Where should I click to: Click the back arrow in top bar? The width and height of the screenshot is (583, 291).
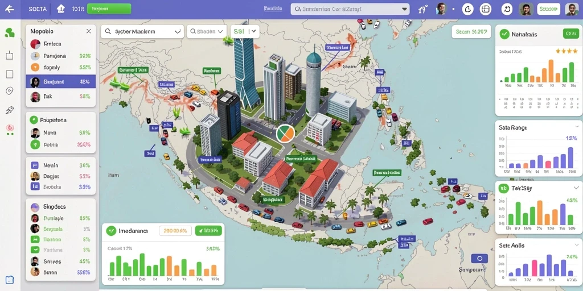coord(10,9)
